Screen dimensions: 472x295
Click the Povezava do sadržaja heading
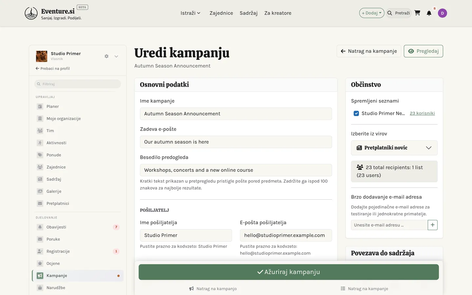tap(383, 253)
